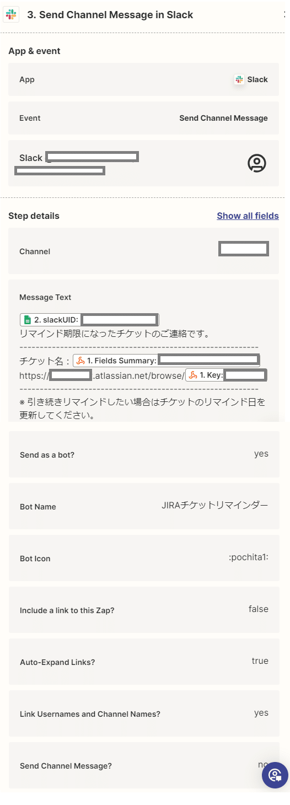Viewport: 290px width, 805px height.
Task: Open the Slack account avatar icon
Action: click(257, 163)
